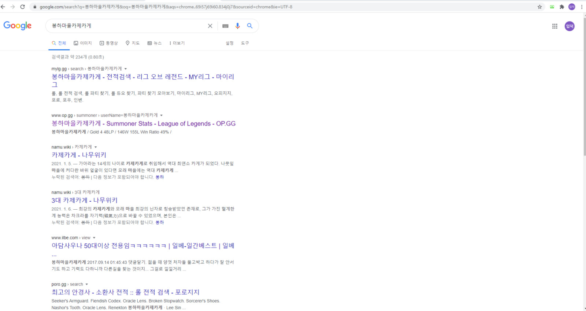Image resolution: width=586 pixels, height=311 pixels.
Task: Clear the search box with X icon
Action: (x=210, y=26)
